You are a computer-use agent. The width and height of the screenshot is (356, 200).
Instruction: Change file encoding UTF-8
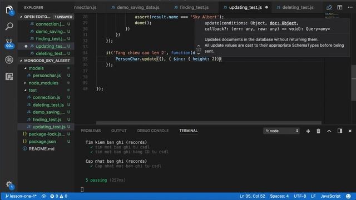pyautogui.click(x=300, y=196)
